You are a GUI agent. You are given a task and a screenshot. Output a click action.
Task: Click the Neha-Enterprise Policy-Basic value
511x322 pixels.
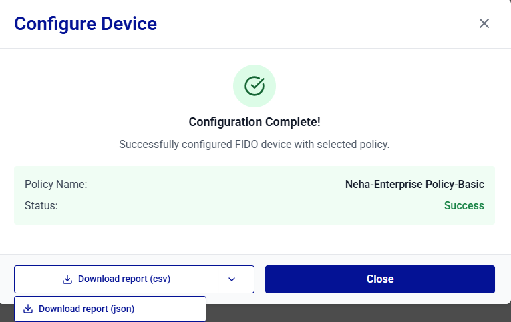point(414,184)
